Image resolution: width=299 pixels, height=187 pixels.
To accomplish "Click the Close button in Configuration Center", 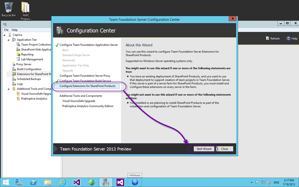I will point(225,149).
